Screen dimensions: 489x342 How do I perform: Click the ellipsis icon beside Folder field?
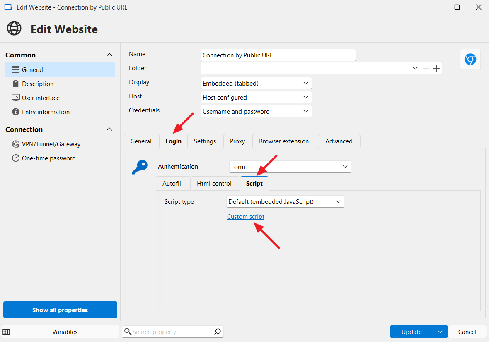[x=426, y=69]
